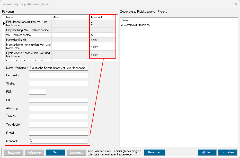Click the Speichern button
The image size is (240, 158).
pyautogui.click(x=14, y=152)
